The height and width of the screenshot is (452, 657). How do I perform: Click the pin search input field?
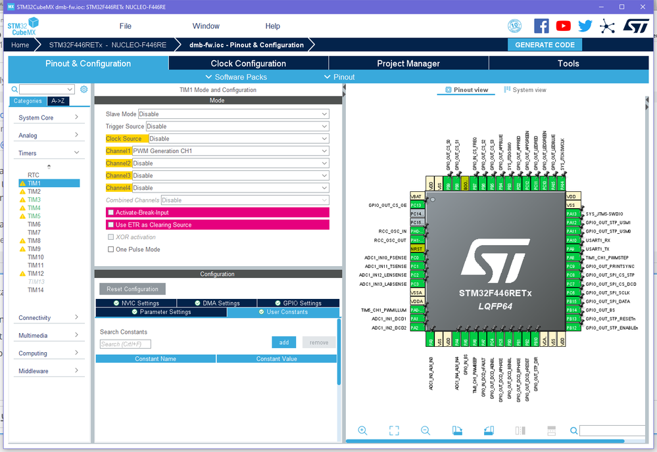click(612, 431)
